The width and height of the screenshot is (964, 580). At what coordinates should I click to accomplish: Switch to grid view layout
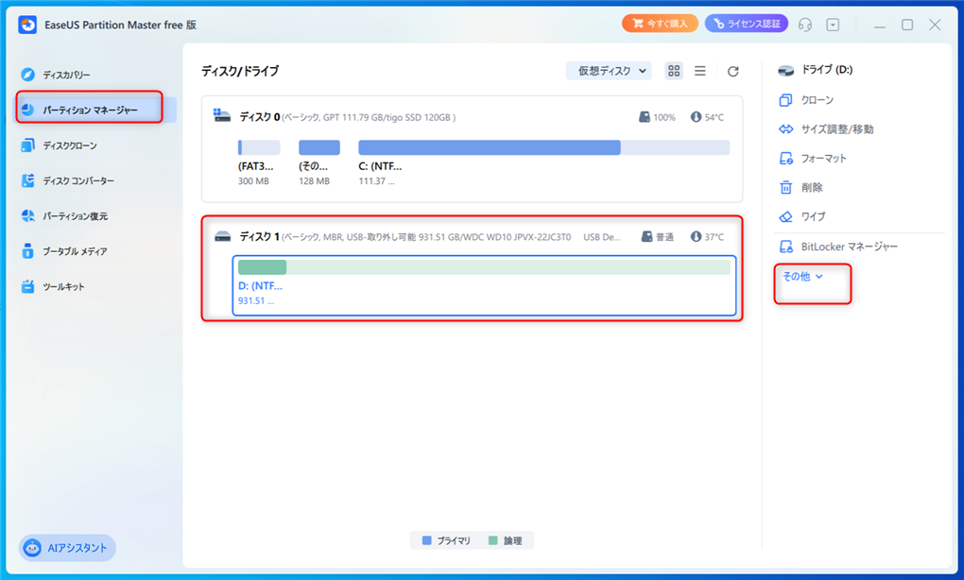click(674, 71)
